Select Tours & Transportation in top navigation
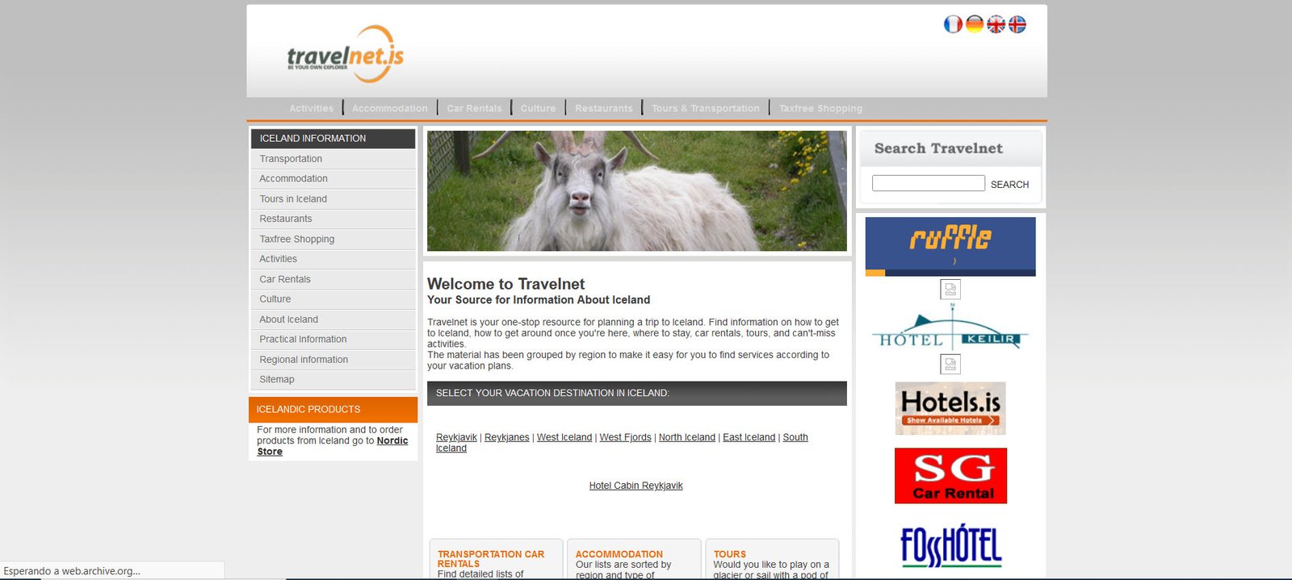The width and height of the screenshot is (1292, 580). (705, 109)
